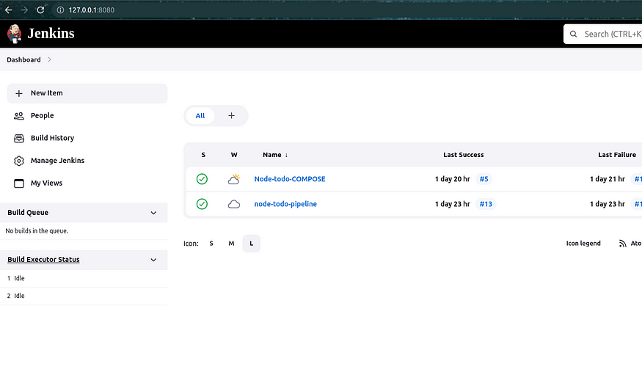Sort jobs by the W weather column
Viewport: 642px width, 375px height.
click(234, 155)
